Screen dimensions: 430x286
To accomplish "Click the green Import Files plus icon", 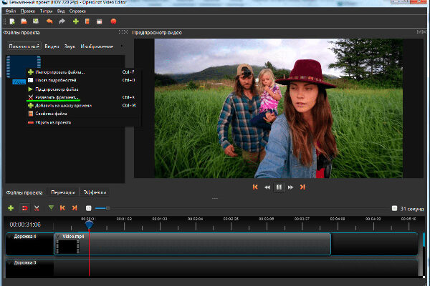I will coord(76,21).
